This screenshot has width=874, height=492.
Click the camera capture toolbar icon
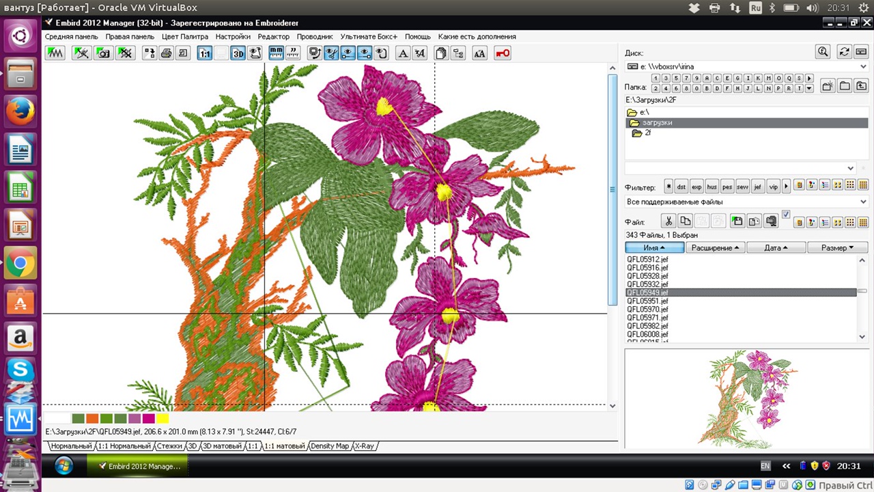103,53
